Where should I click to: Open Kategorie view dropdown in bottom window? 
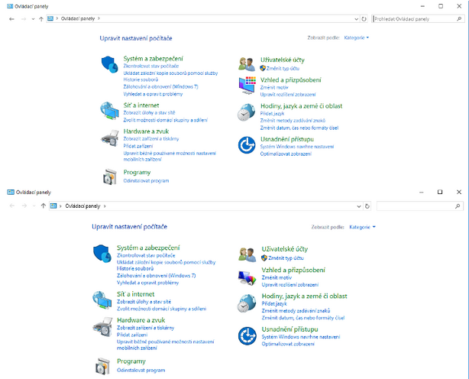(x=362, y=227)
